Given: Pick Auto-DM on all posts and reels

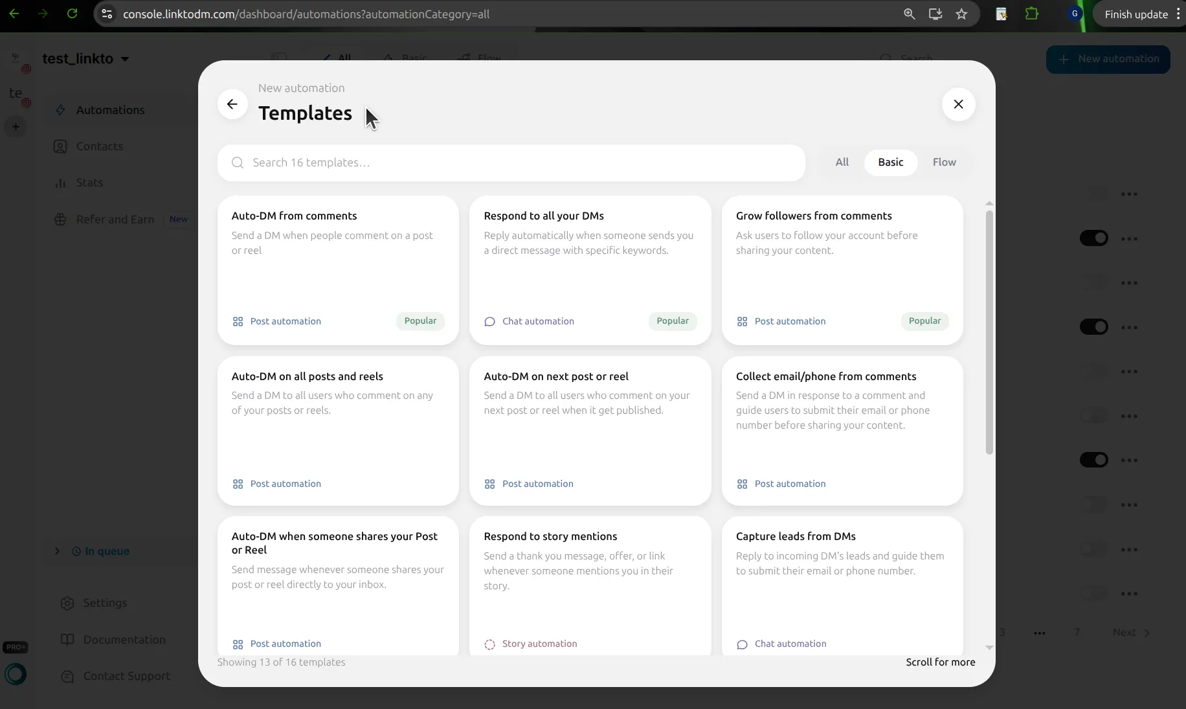Looking at the screenshot, I should pos(338,431).
